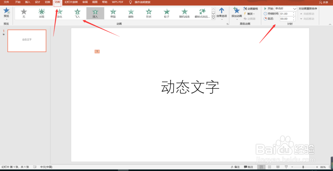Click animation marker 1 on slide
Image resolution: width=333 pixels, height=171 pixels.
point(97,51)
